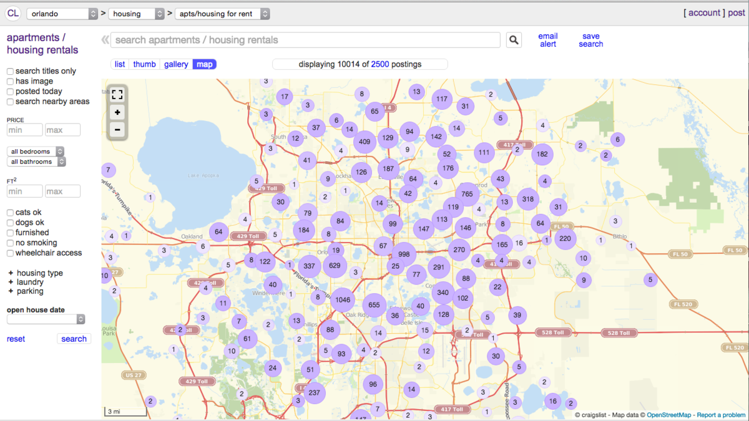749x421 pixels.
Task: Toggle fullscreen map view icon
Action: pos(117,95)
